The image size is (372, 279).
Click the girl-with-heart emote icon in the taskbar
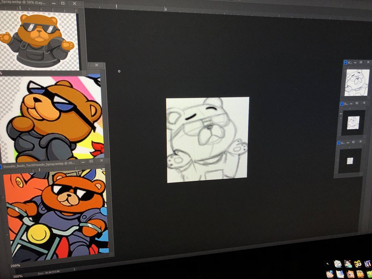click(348, 263)
